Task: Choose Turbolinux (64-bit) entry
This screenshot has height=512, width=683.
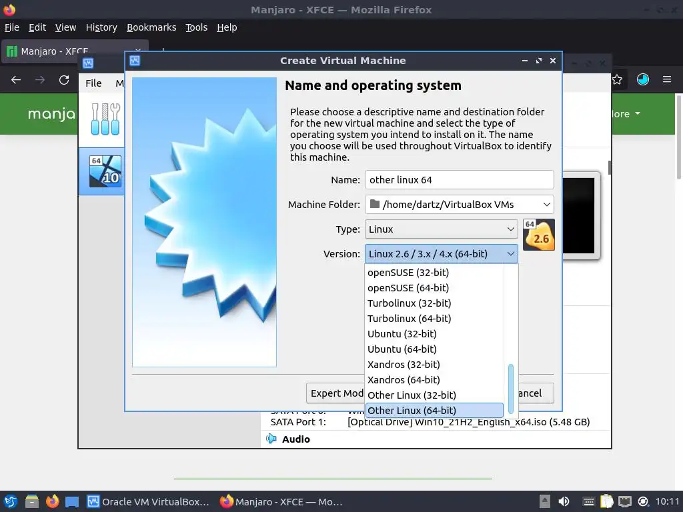Action: tap(434, 319)
